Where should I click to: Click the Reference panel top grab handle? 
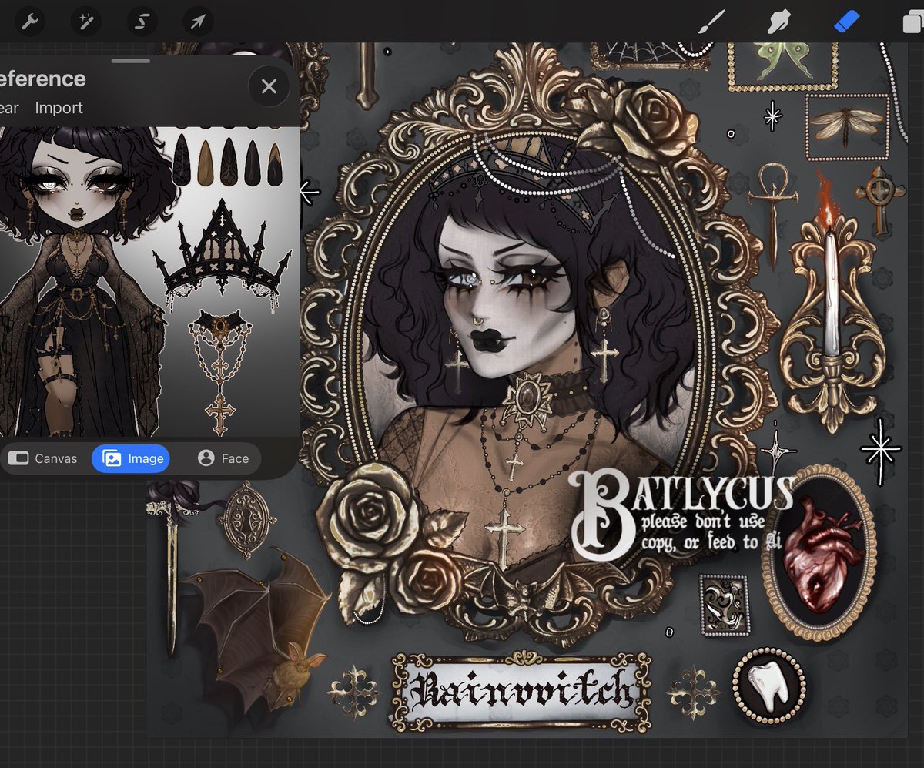[131, 60]
